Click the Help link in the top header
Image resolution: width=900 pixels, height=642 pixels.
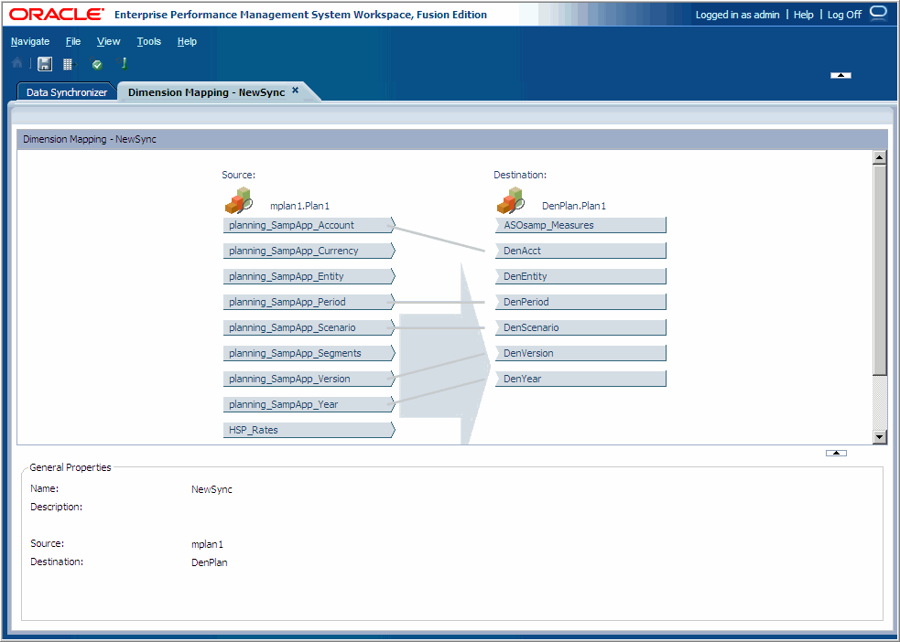click(x=803, y=15)
